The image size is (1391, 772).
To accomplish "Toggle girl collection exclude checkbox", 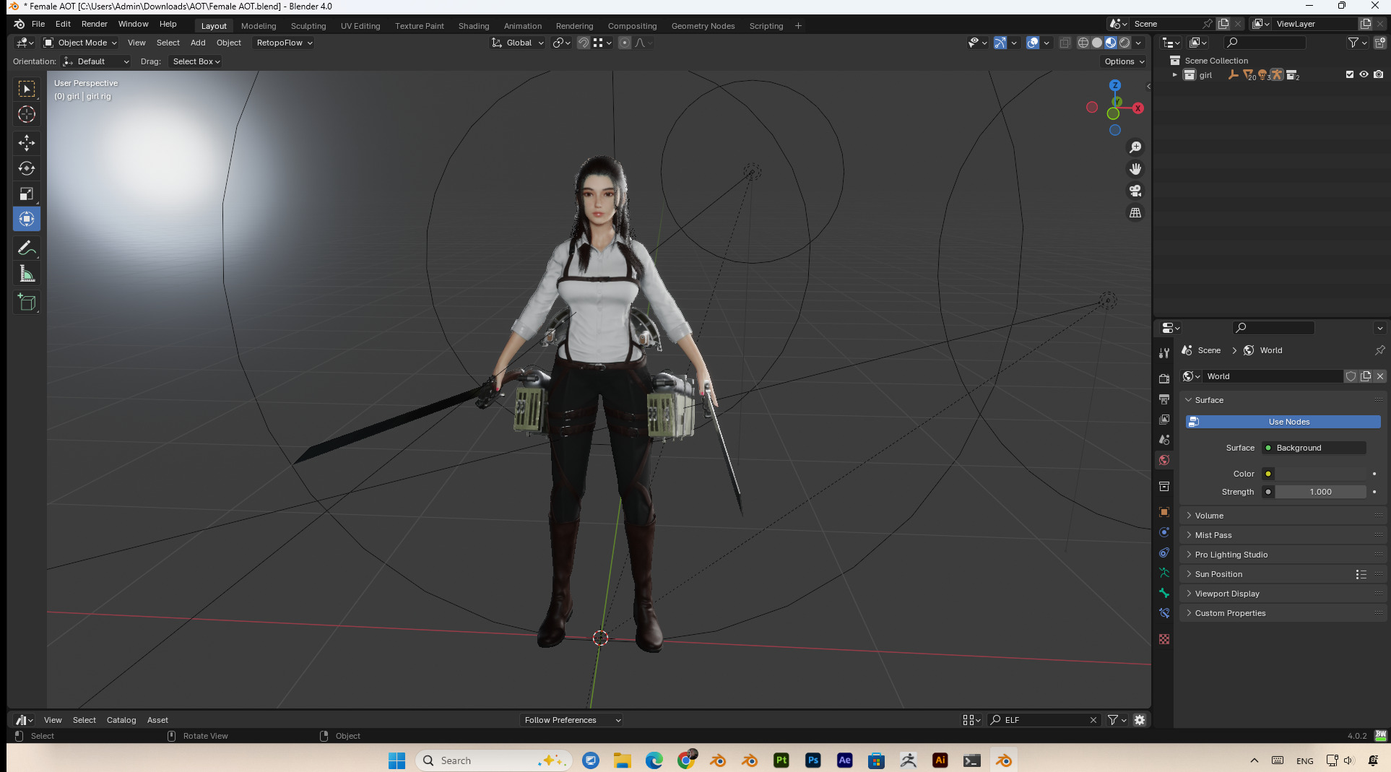I will (1350, 74).
